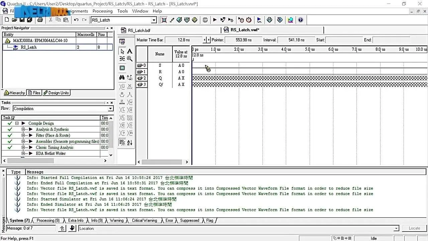Apply Weak High (H) waveform

(130, 110)
